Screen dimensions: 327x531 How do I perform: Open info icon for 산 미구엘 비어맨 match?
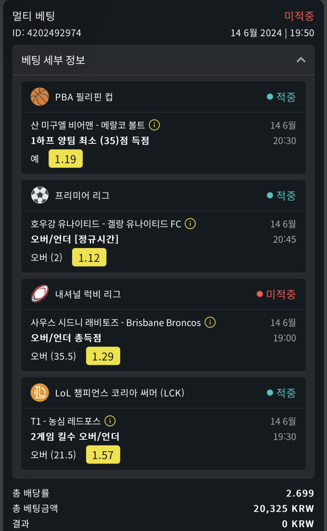pos(155,125)
